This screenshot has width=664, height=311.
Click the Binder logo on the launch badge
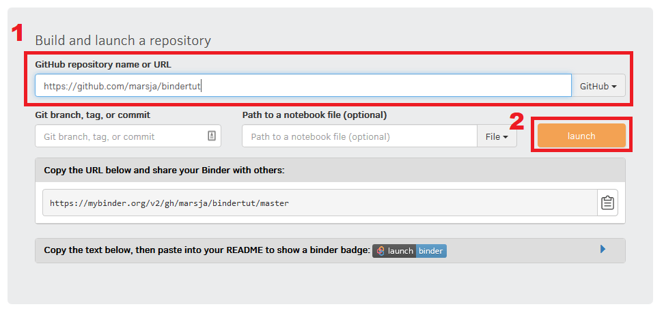click(381, 251)
